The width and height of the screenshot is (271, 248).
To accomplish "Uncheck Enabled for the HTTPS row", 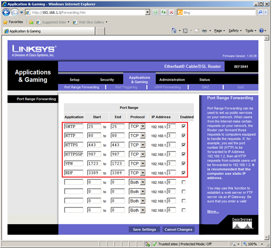I will pyautogui.click(x=184, y=145).
